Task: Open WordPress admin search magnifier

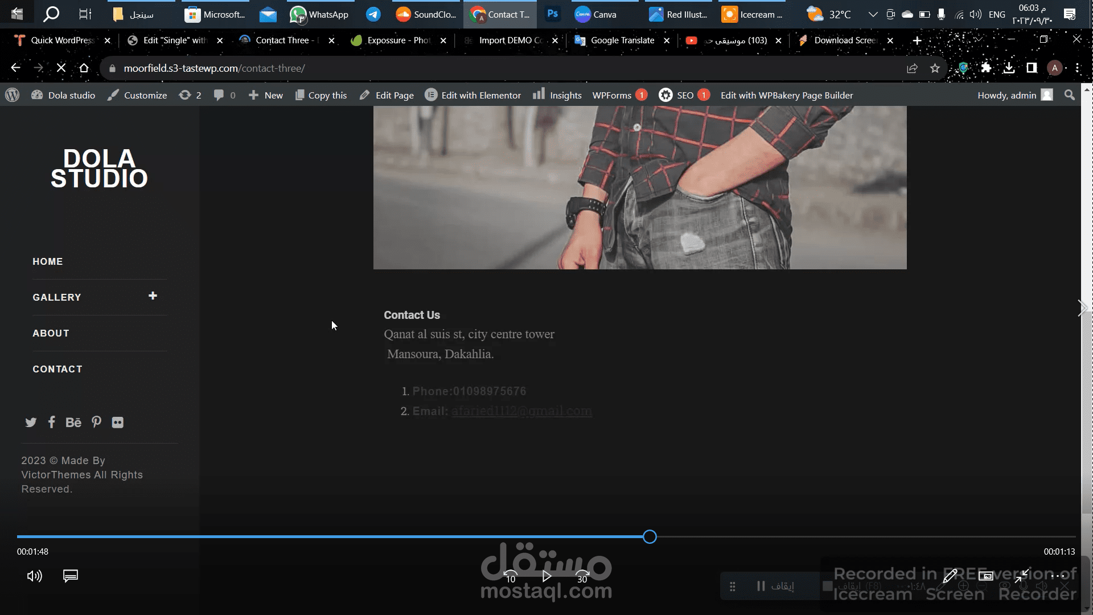Action: [1069, 95]
